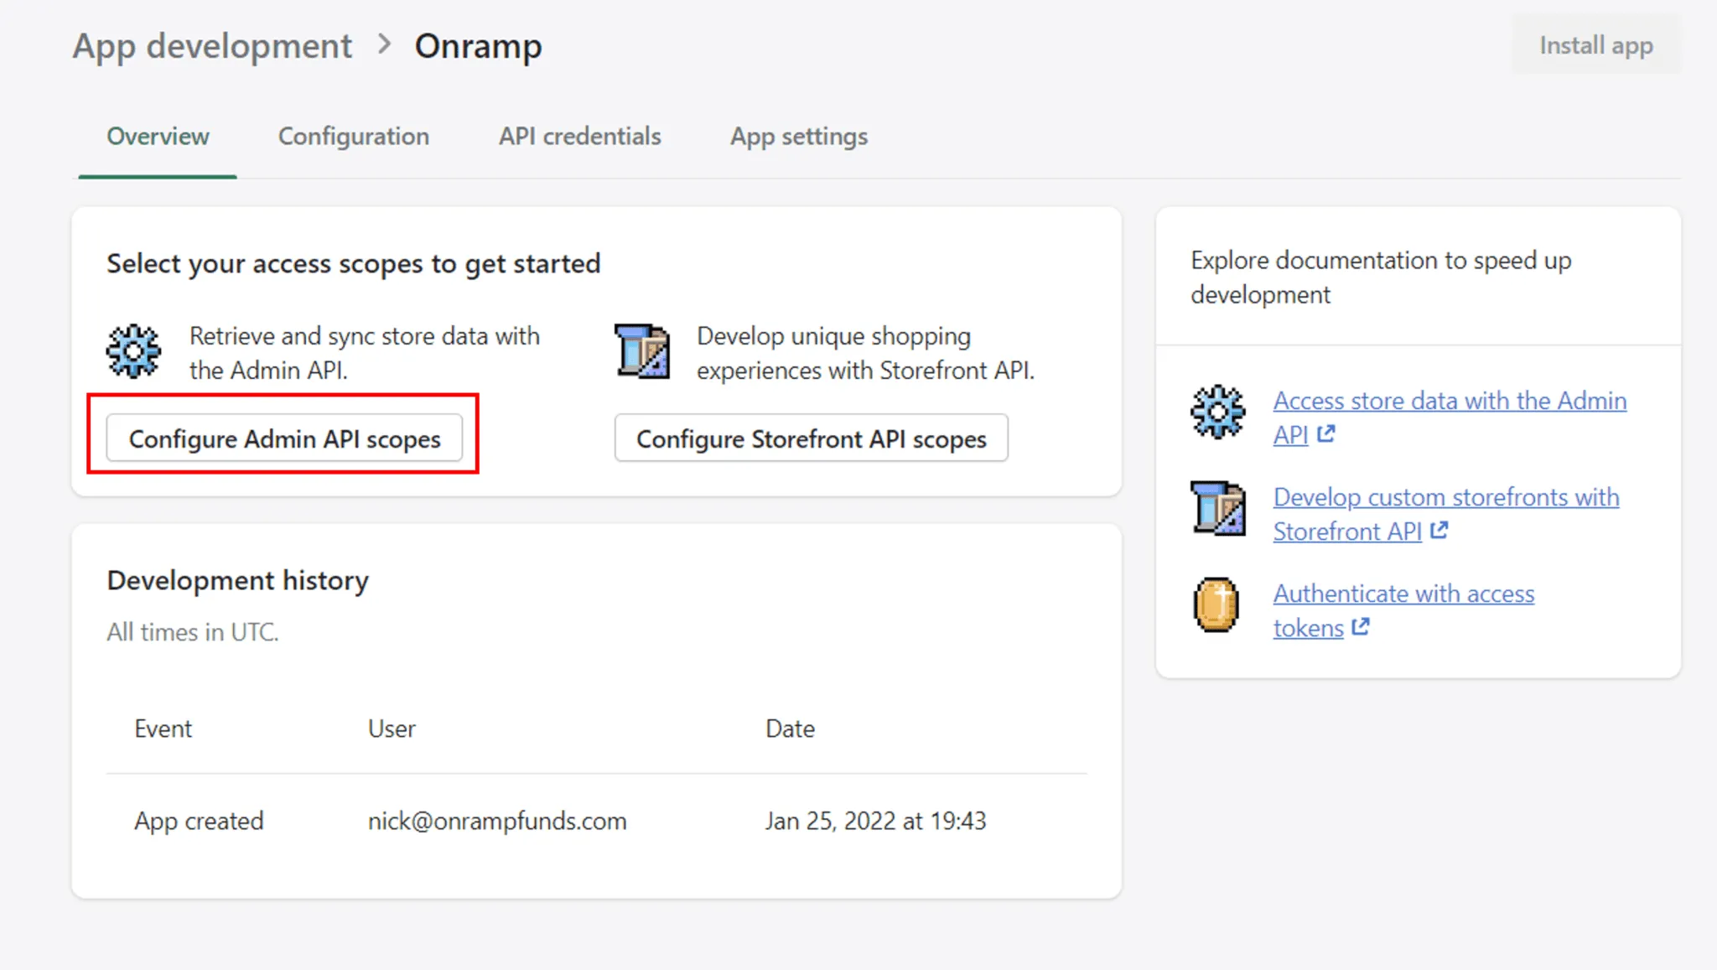Viewport: 1717px width, 970px height.
Task: Click the Select your access scopes heading
Action: point(354,263)
